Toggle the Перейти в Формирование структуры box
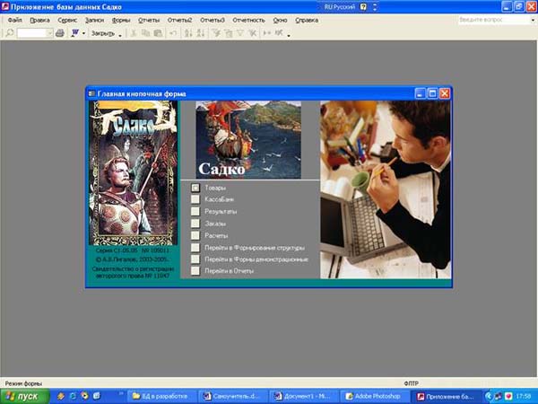This screenshot has width=538, height=404. [195, 248]
